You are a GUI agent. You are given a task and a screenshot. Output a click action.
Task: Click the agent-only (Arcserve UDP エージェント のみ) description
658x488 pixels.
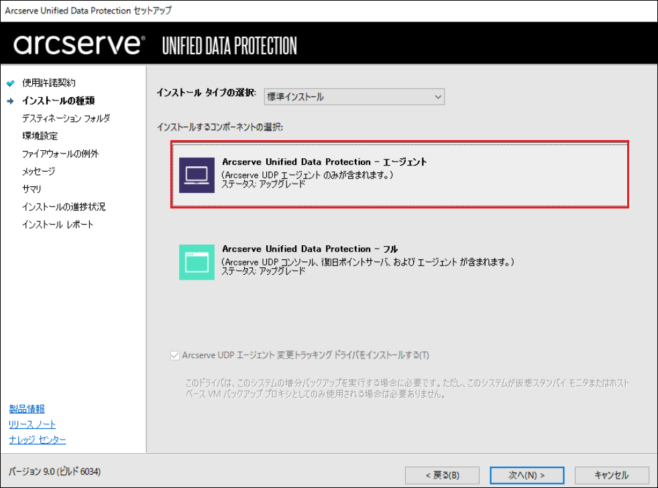coord(307,175)
